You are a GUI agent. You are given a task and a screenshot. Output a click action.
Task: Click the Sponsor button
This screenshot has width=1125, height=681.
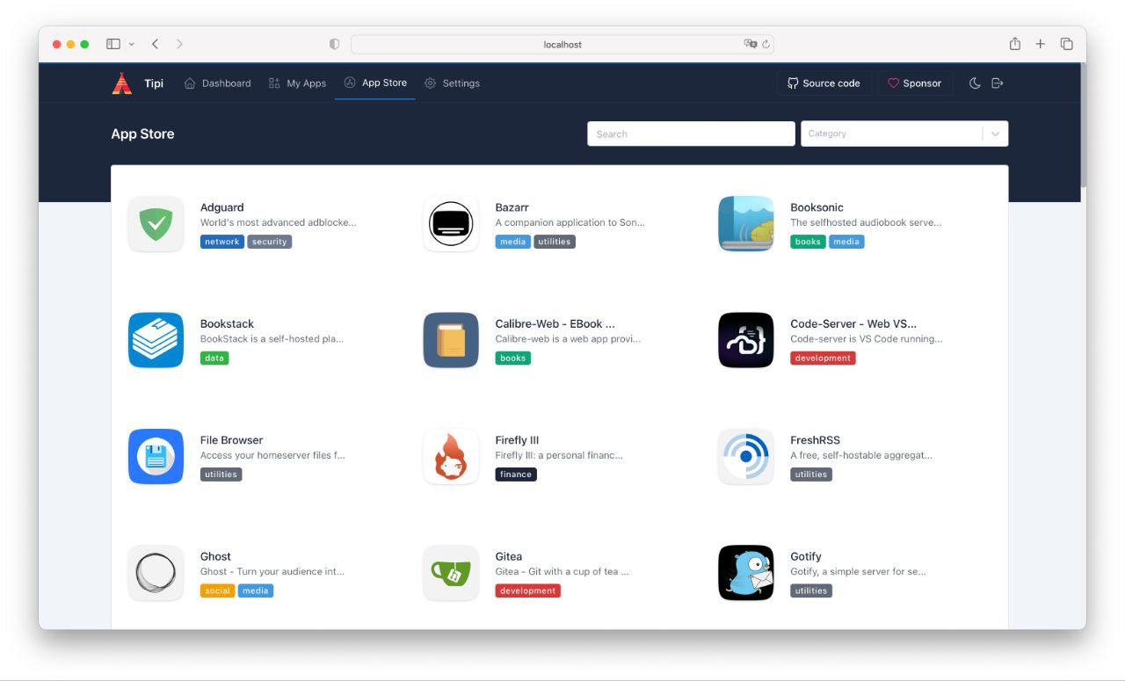pos(914,83)
